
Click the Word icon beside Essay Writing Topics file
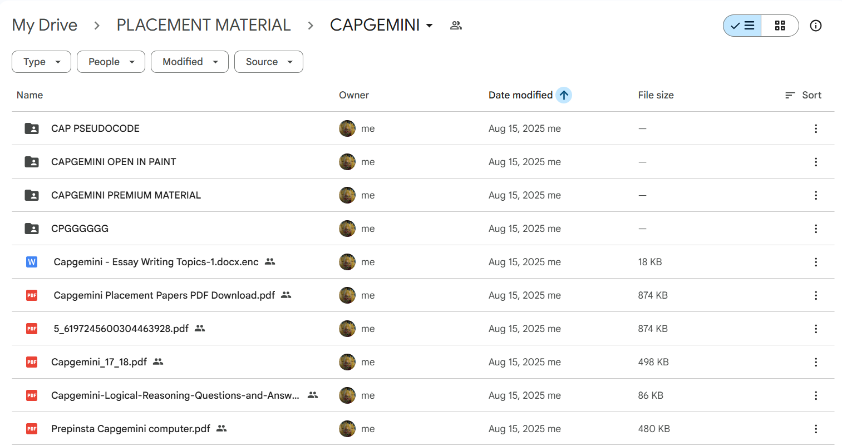click(32, 262)
